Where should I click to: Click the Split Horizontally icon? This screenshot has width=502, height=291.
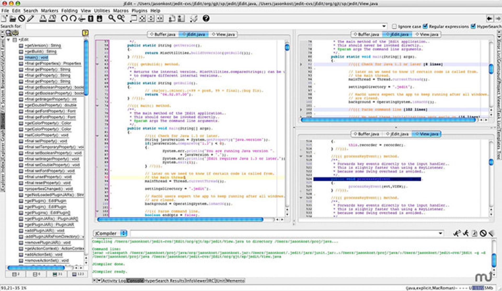click(x=151, y=19)
